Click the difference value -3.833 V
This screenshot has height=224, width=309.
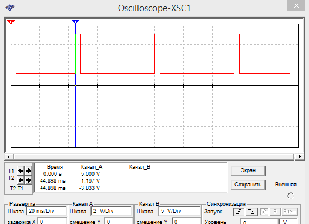coord(89,188)
